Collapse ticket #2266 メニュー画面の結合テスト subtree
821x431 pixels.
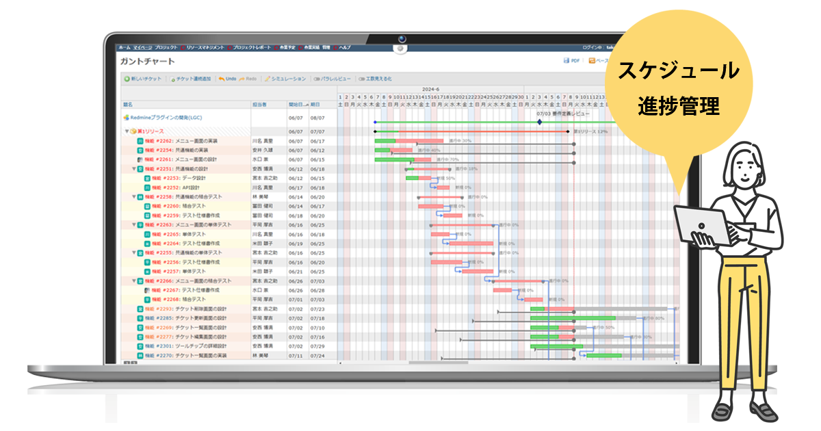[x=134, y=280]
